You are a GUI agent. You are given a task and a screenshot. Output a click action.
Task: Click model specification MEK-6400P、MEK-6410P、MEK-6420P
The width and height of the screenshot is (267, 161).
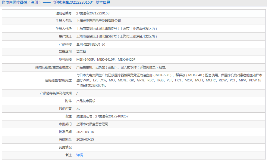[x=106, y=59]
